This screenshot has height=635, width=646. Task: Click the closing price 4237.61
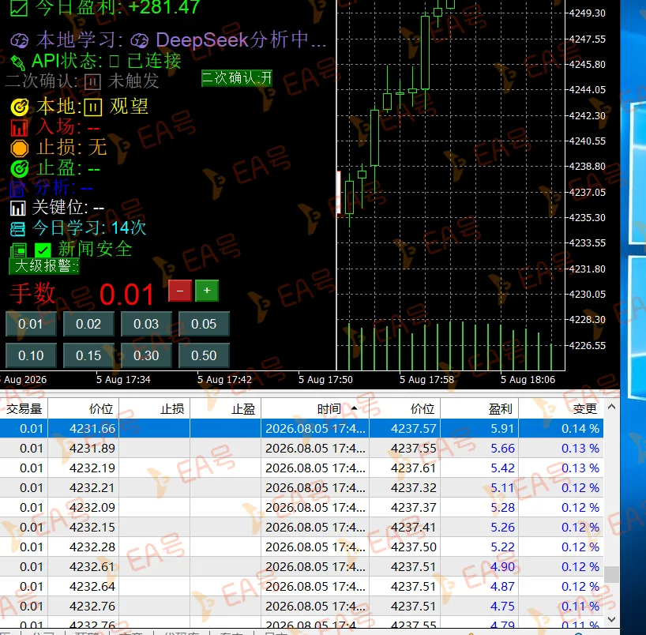413,468
